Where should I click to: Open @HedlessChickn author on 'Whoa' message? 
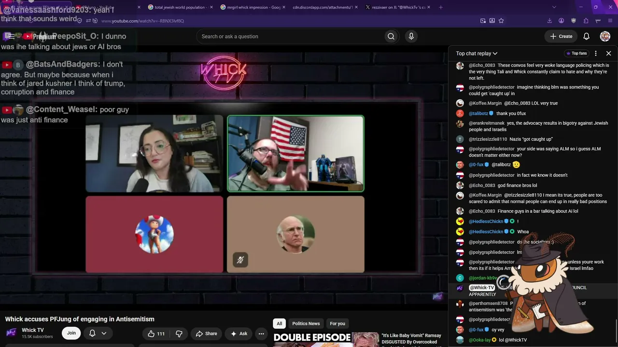(486, 232)
